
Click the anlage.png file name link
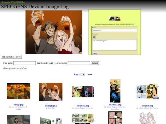click(x=18, y=105)
